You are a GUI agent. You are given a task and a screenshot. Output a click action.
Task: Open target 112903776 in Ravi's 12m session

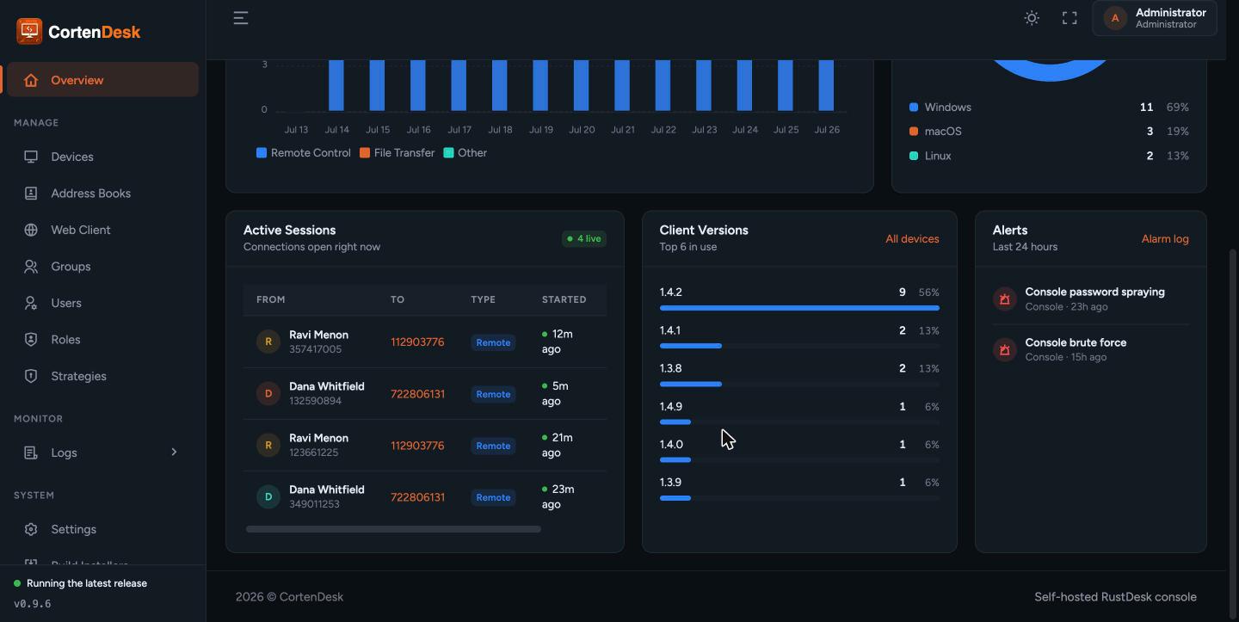(417, 342)
